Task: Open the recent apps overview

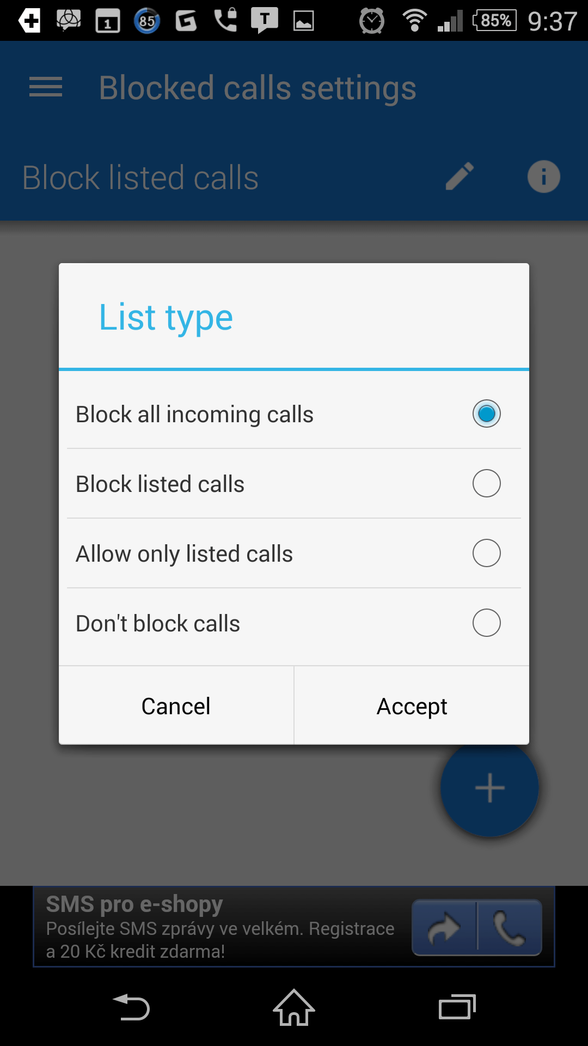Action: pyautogui.click(x=457, y=1007)
